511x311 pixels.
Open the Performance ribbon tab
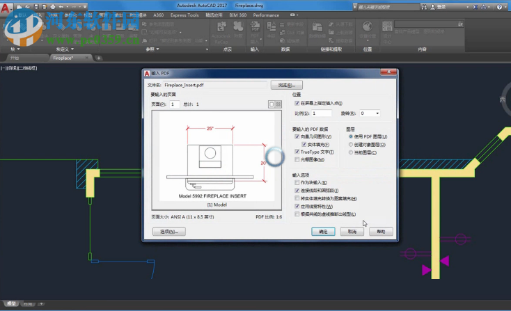click(x=266, y=15)
